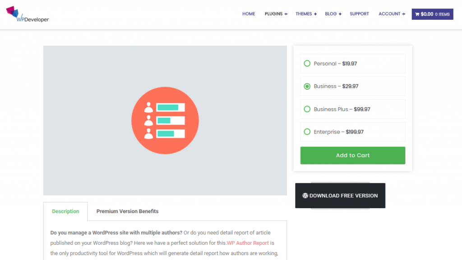Expand the Blog menu dropdown
This screenshot has height=260, width=462.
[333, 14]
